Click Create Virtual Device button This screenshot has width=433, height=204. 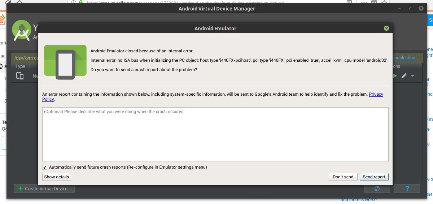click(44, 188)
